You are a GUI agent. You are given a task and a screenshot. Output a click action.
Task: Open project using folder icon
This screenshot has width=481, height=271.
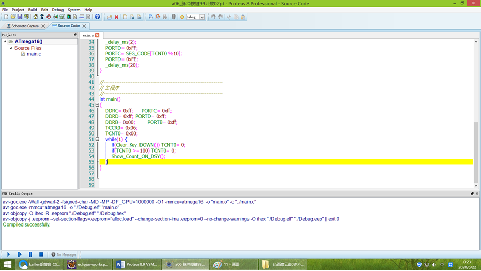[13, 17]
